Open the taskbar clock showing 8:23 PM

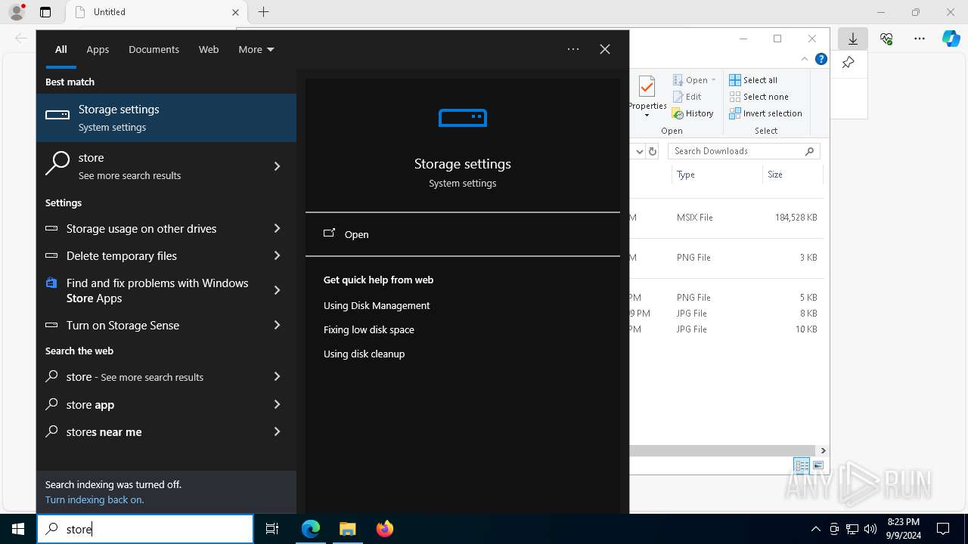904,529
